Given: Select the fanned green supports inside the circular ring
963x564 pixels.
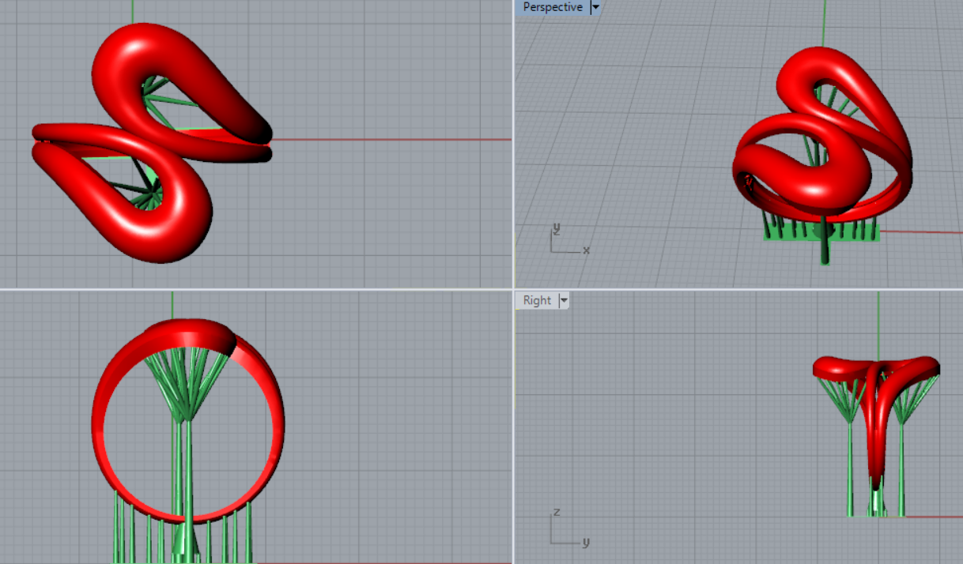Looking at the screenshot, I should 186,387.
